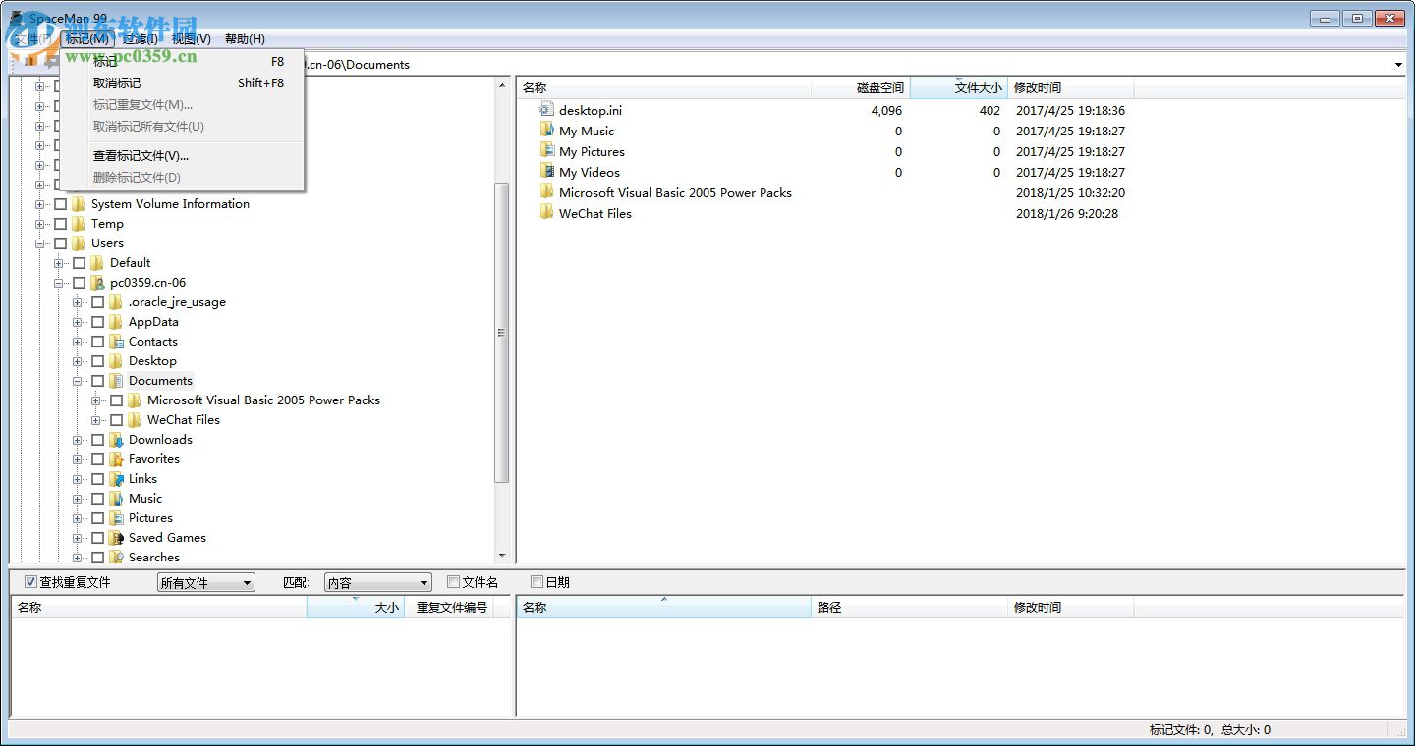Open the 视图(V) menu
Viewport: 1415px width, 746px height.
[192, 39]
